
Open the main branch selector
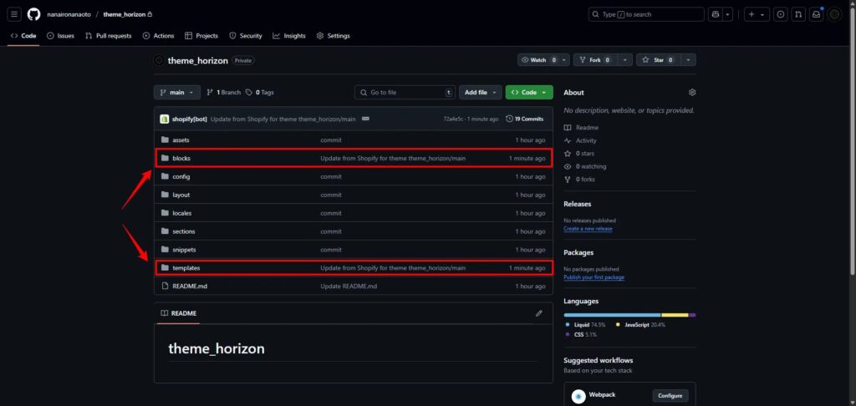coord(177,92)
